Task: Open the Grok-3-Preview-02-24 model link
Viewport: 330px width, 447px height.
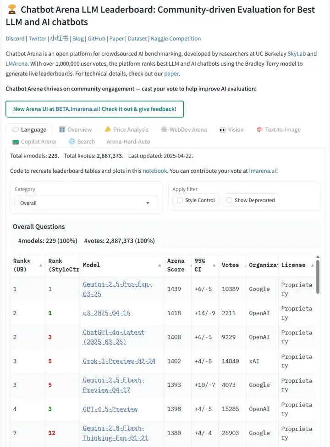Action: pos(119,361)
